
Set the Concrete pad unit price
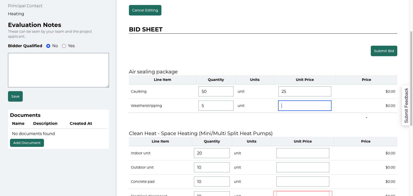click(303, 182)
